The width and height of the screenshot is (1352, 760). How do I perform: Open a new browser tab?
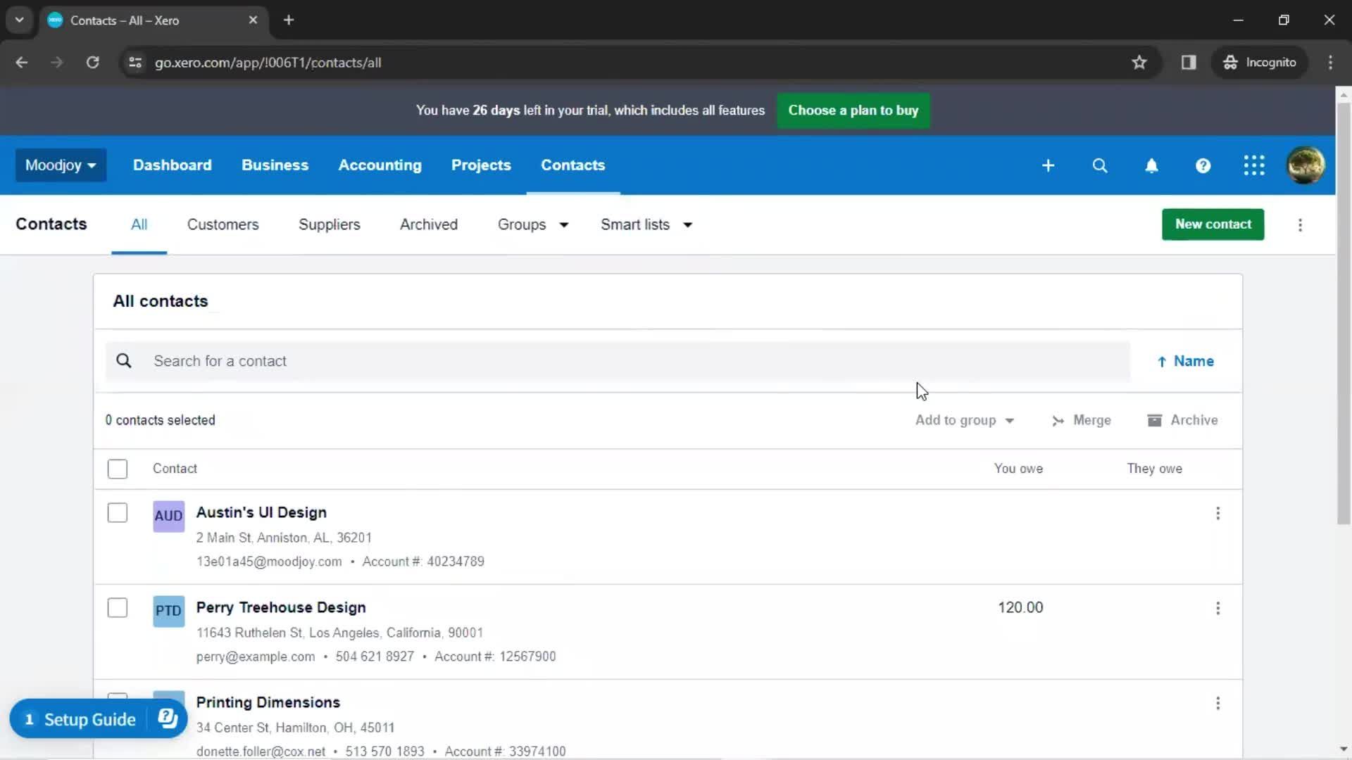[289, 20]
